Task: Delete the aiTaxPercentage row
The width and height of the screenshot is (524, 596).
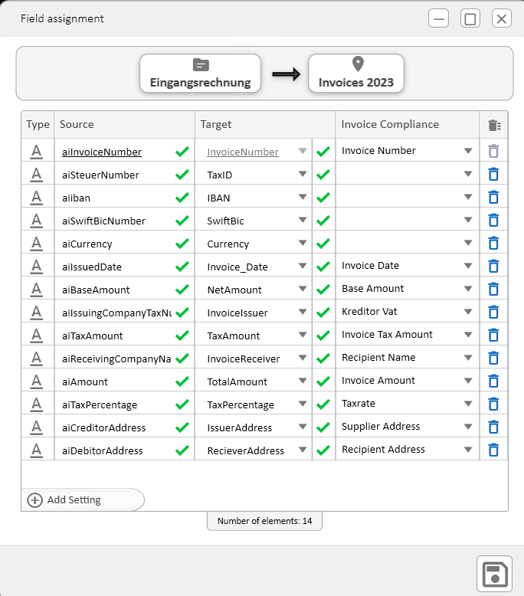Action: [493, 404]
